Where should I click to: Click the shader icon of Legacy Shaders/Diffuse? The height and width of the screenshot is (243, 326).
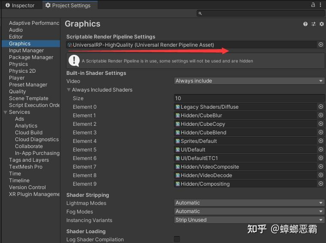[x=177, y=107]
